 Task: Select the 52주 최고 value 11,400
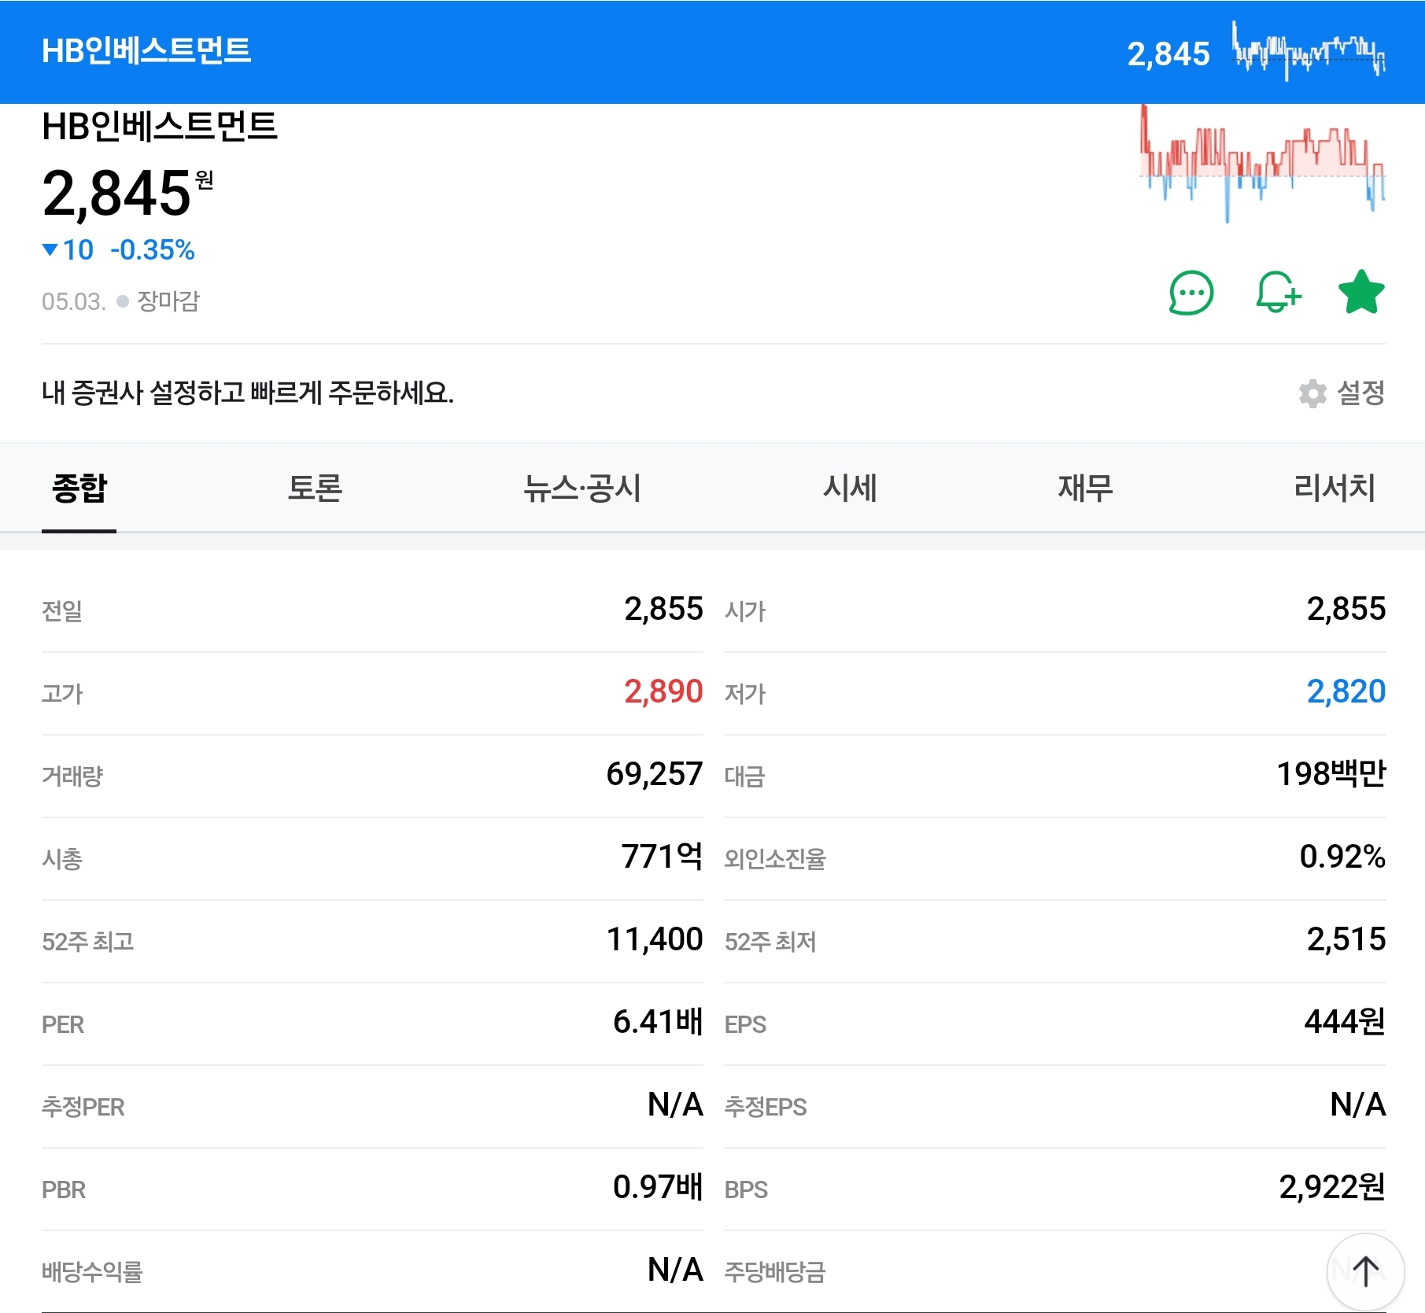[x=655, y=939]
